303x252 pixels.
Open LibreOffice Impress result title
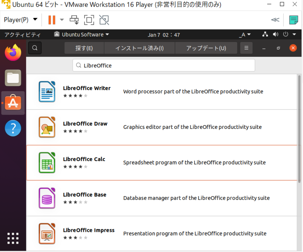[x=89, y=230]
